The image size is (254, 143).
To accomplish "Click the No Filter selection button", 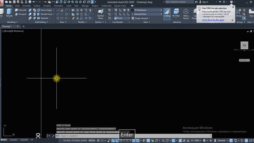I will [176, 13].
